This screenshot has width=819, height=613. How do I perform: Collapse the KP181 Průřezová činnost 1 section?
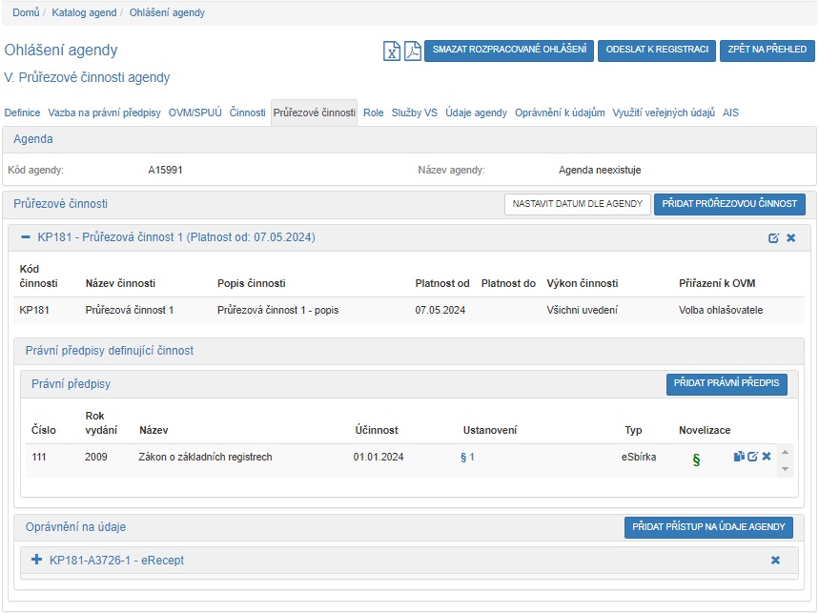26,236
